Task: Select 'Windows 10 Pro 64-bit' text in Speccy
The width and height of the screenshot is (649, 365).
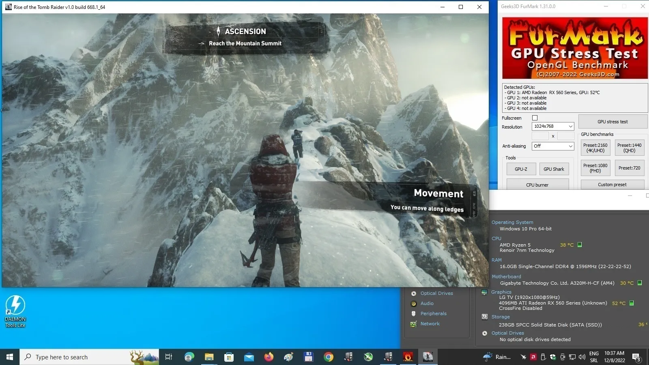Action: (x=525, y=229)
